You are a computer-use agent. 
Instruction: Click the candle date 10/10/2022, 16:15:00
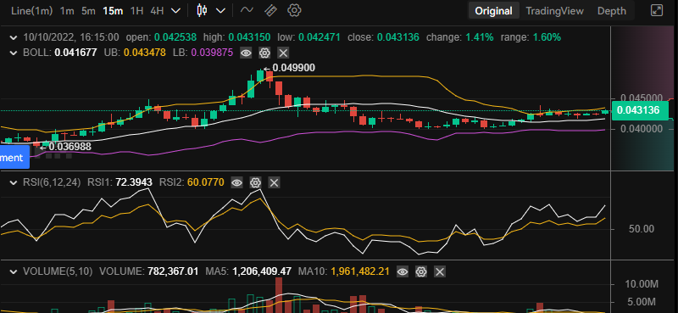(71, 37)
